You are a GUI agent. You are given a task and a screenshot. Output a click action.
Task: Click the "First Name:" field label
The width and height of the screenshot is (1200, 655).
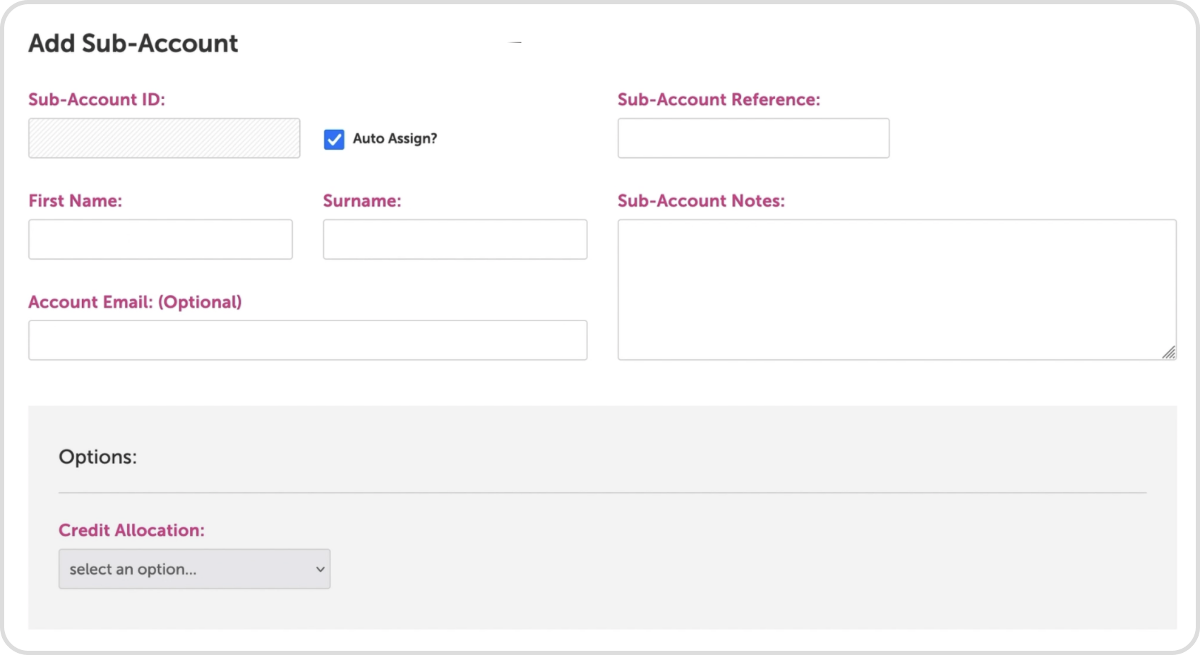pyautogui.click(x=75, y=201)
